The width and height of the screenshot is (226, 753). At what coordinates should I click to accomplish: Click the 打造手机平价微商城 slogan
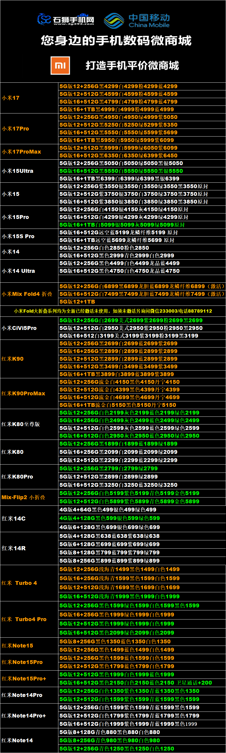pyautogui.click(x=132, y=65)
